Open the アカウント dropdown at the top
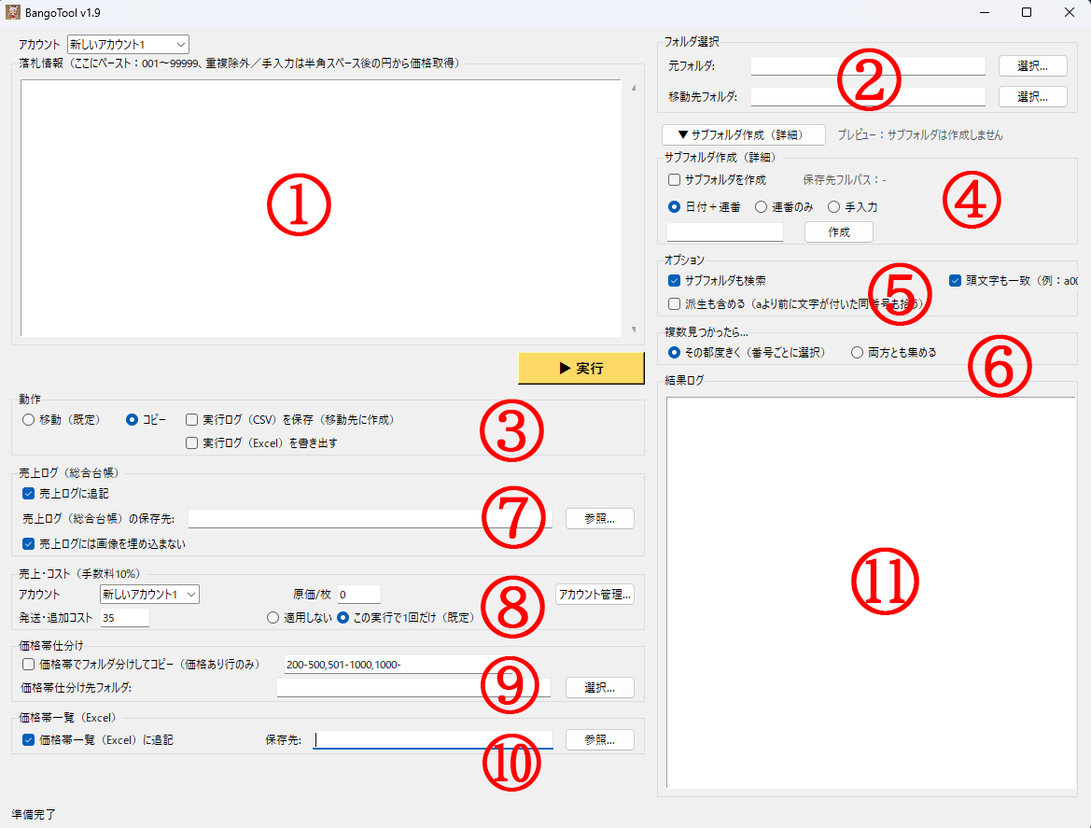 [x=128, y=44]
